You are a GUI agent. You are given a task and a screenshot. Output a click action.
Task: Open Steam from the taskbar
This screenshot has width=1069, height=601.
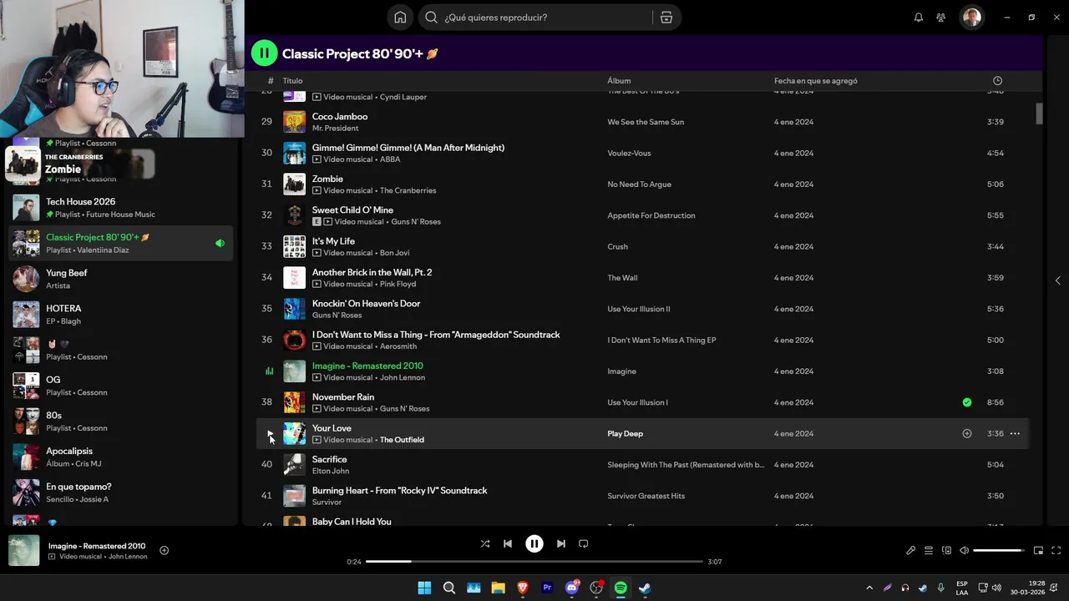pyautogui.click(x=646, y=588)
